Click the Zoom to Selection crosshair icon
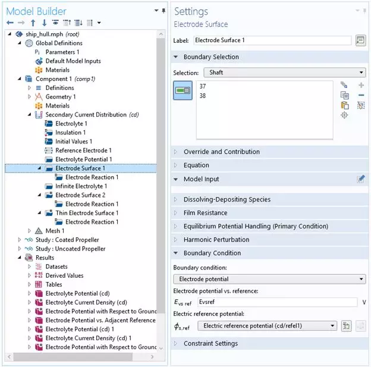The image size is (371, 367). [x=344, y=115]
